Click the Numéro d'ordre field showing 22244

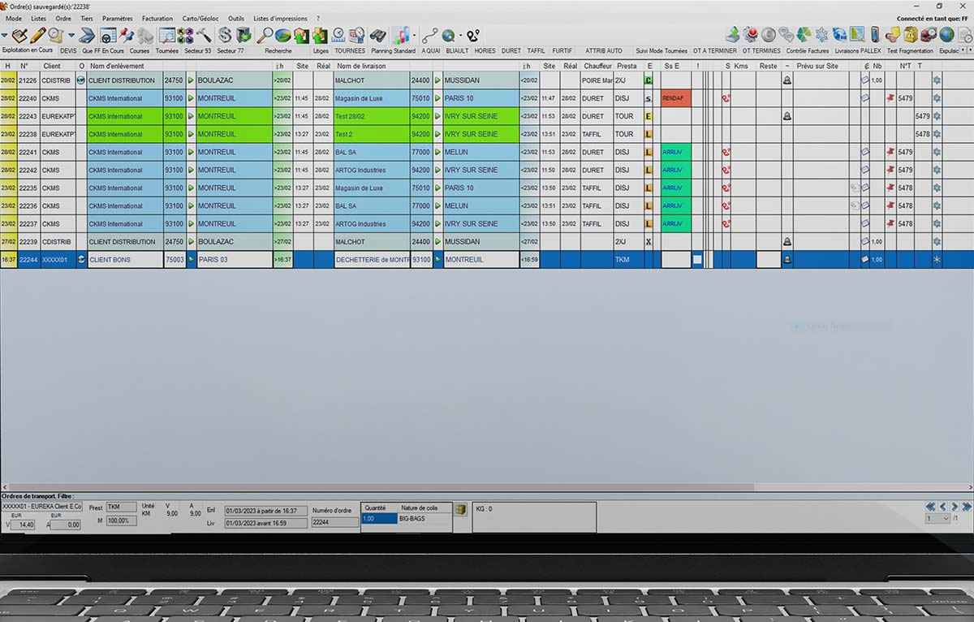click(x=335, y=522)
